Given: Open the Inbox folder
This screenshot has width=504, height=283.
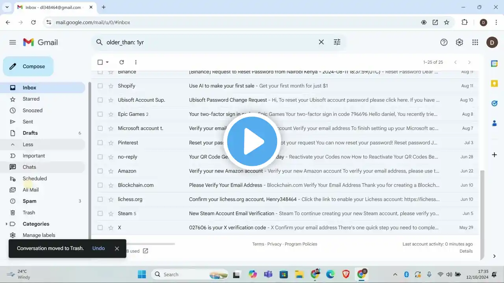Looking at the screenshot, I should click(x=43, y=88).
